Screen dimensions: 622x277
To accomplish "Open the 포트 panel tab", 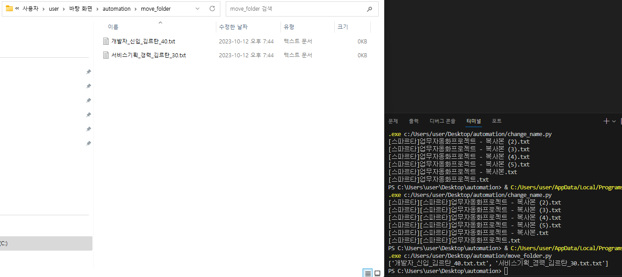I will click(x=497, y=121).
